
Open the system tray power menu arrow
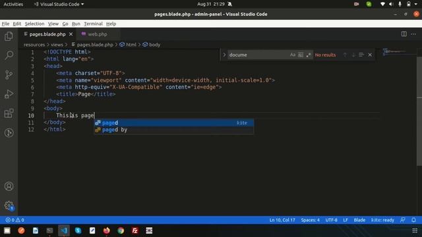coord(416,4)
